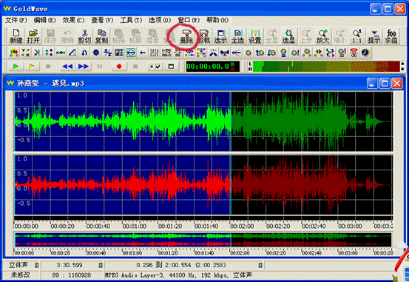This screenshot has width=409, height=282.
Task: Click the small button after the selection range
Action: pos(260,265)
